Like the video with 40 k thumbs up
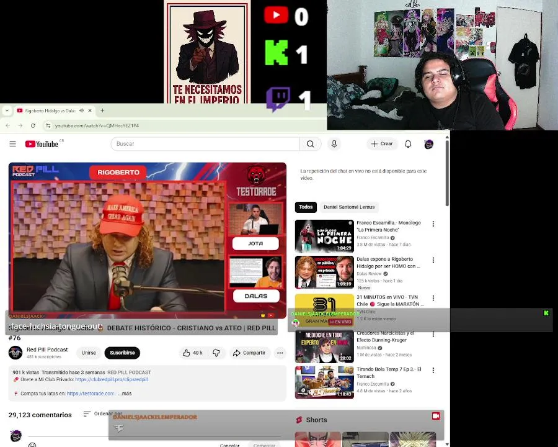 click(x=193, y=353)
